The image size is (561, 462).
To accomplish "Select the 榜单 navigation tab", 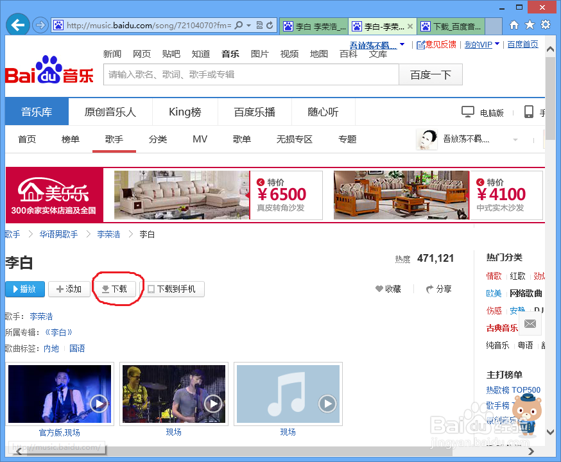I will pyautogui.click(x=70, y=139).
